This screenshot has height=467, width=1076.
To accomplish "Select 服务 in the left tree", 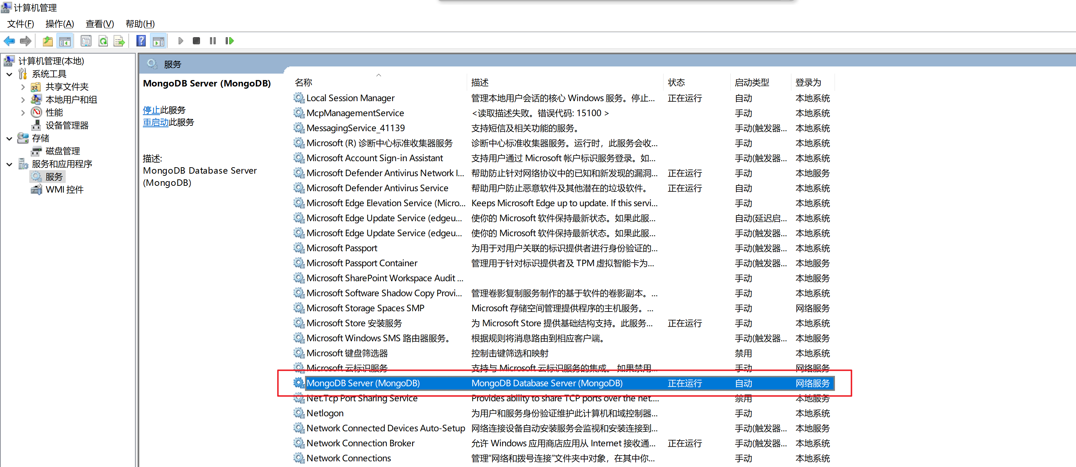I will (x=54, y=177).
